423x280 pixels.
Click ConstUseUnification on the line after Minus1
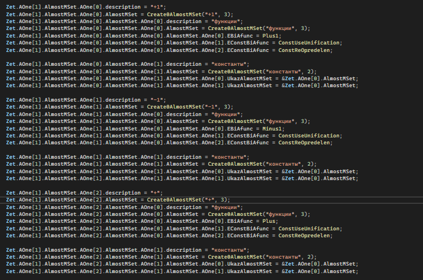point(309,136)
